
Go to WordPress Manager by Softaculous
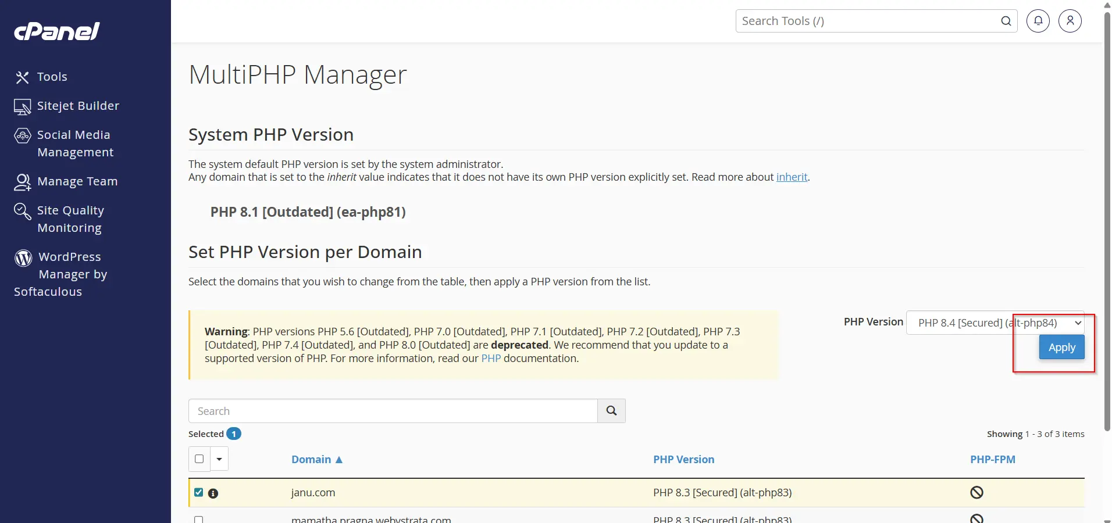61,274
